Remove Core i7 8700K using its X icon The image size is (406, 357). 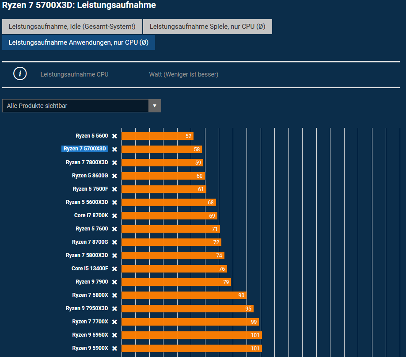point(114,216)
